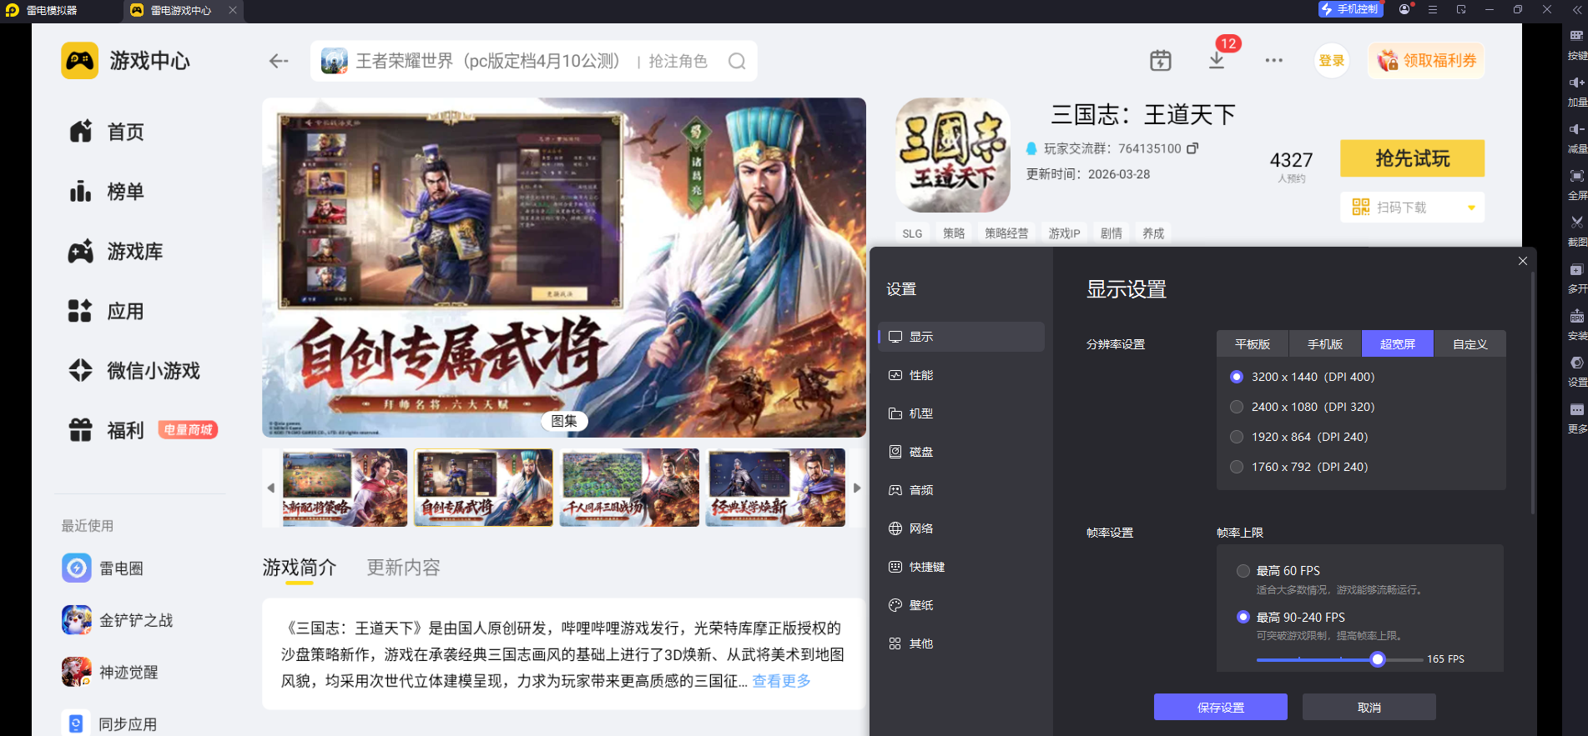Image resolution: width=1588 pixels, height=736 pixels.
Task: Open 性能 settings category
Action: (x=961, y=375)
